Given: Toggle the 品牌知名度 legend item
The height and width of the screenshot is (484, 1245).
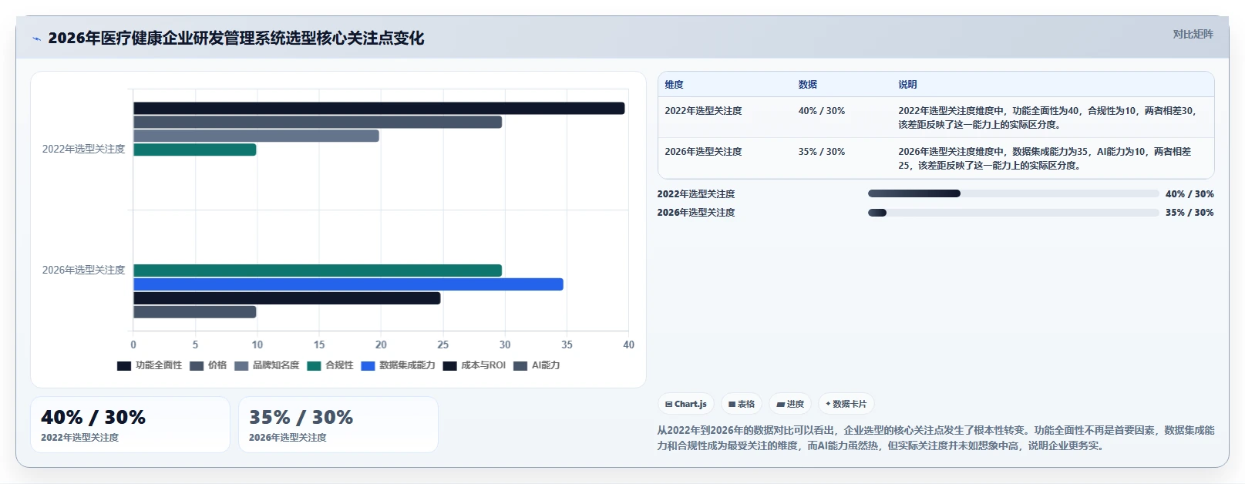Looking at the screenshot, I should pos(267,365).
